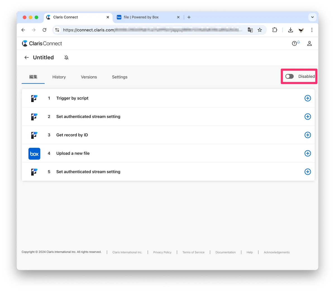Open Claris International Inc. footer link
Screen dimensions: 335x292
pos(127,252)
